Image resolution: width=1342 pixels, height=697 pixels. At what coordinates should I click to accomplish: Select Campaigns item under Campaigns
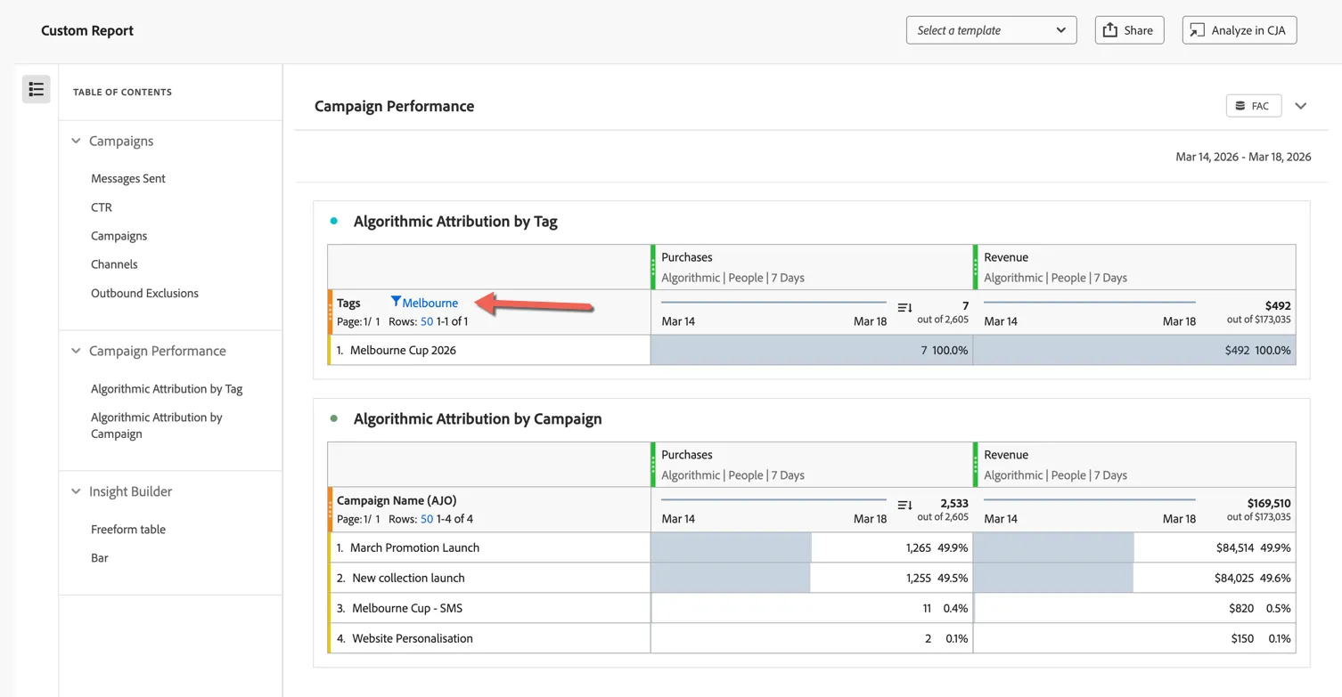click(119, 236)
